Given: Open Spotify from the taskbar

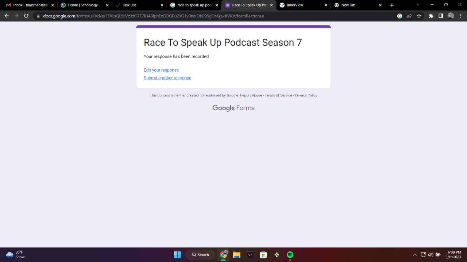Looking at the screenshot, I should tap(290, 255).
